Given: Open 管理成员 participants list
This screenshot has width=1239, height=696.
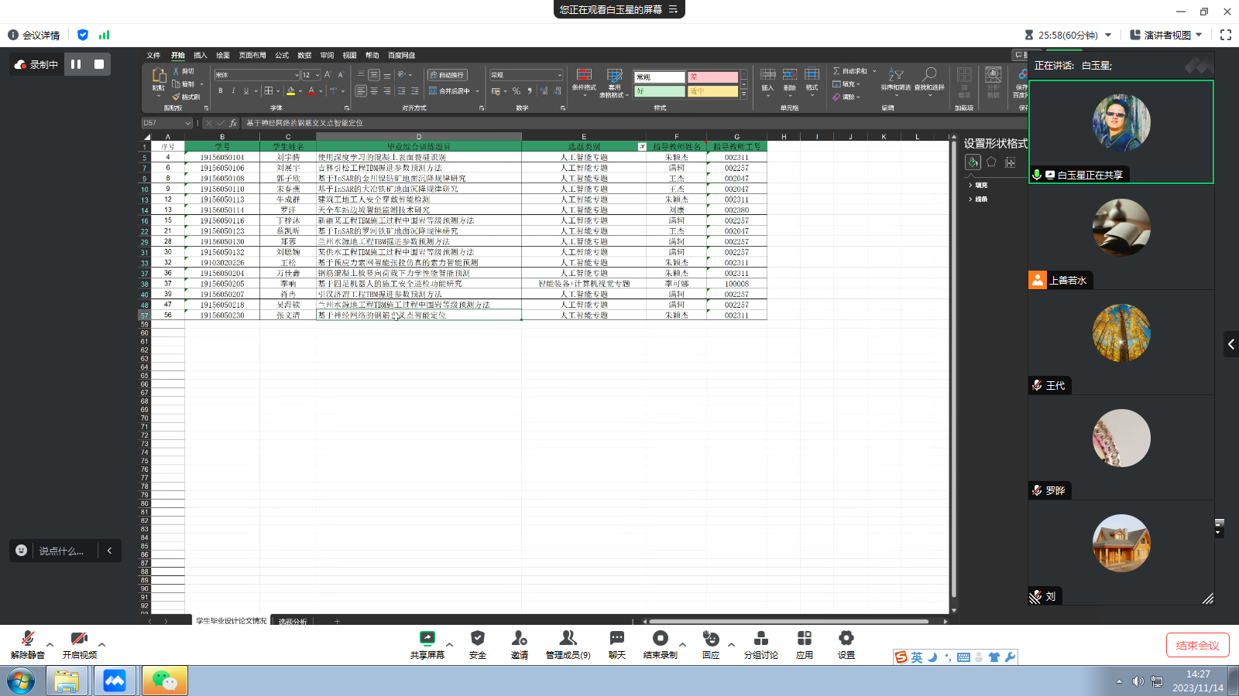Looking at the screenshot, I should (568, 643).
